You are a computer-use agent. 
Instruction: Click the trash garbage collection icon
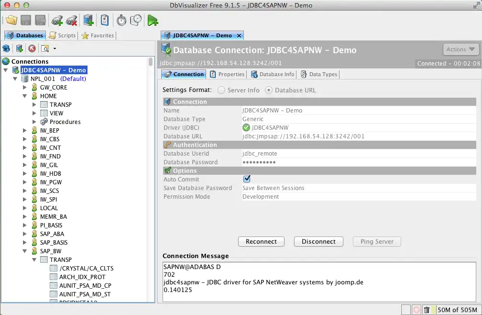(x=427, y=310)
